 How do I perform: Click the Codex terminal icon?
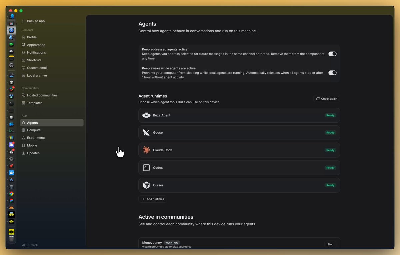tap(146, 168)
